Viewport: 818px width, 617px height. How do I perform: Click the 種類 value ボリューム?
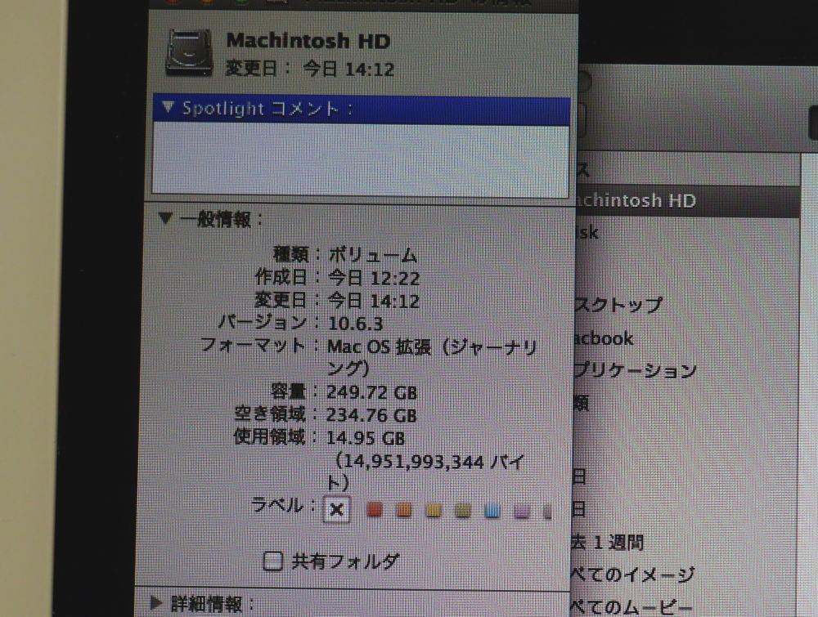click(x=372, y=255)
